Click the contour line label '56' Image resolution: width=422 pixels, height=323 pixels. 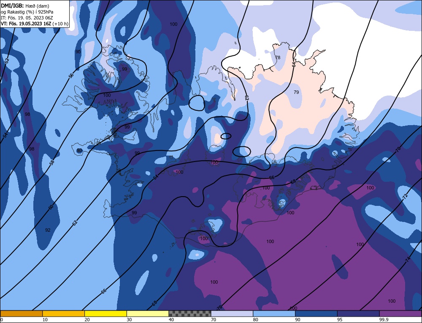click(71, 76)
